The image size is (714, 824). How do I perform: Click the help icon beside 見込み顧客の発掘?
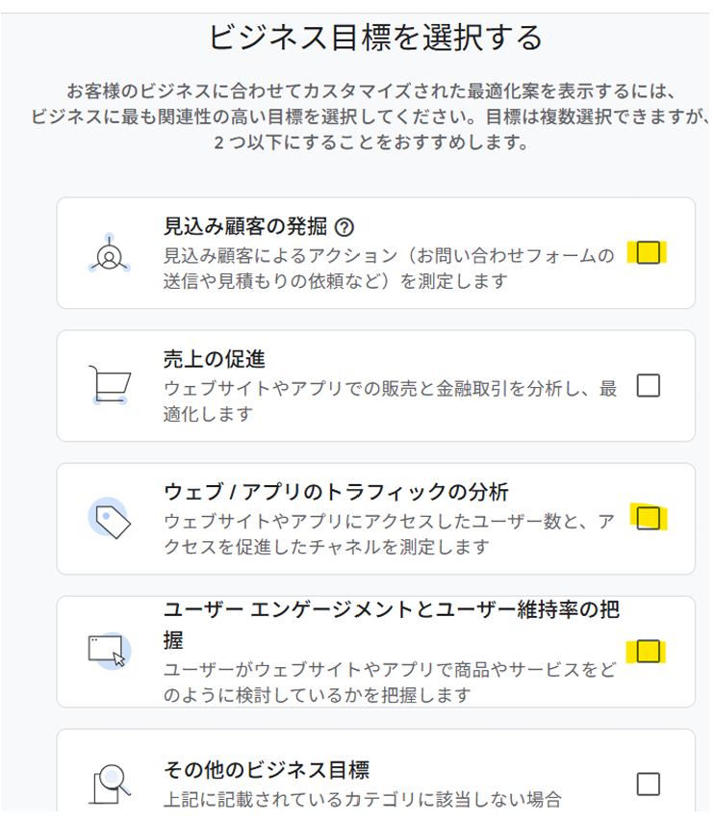pos(344,228)
